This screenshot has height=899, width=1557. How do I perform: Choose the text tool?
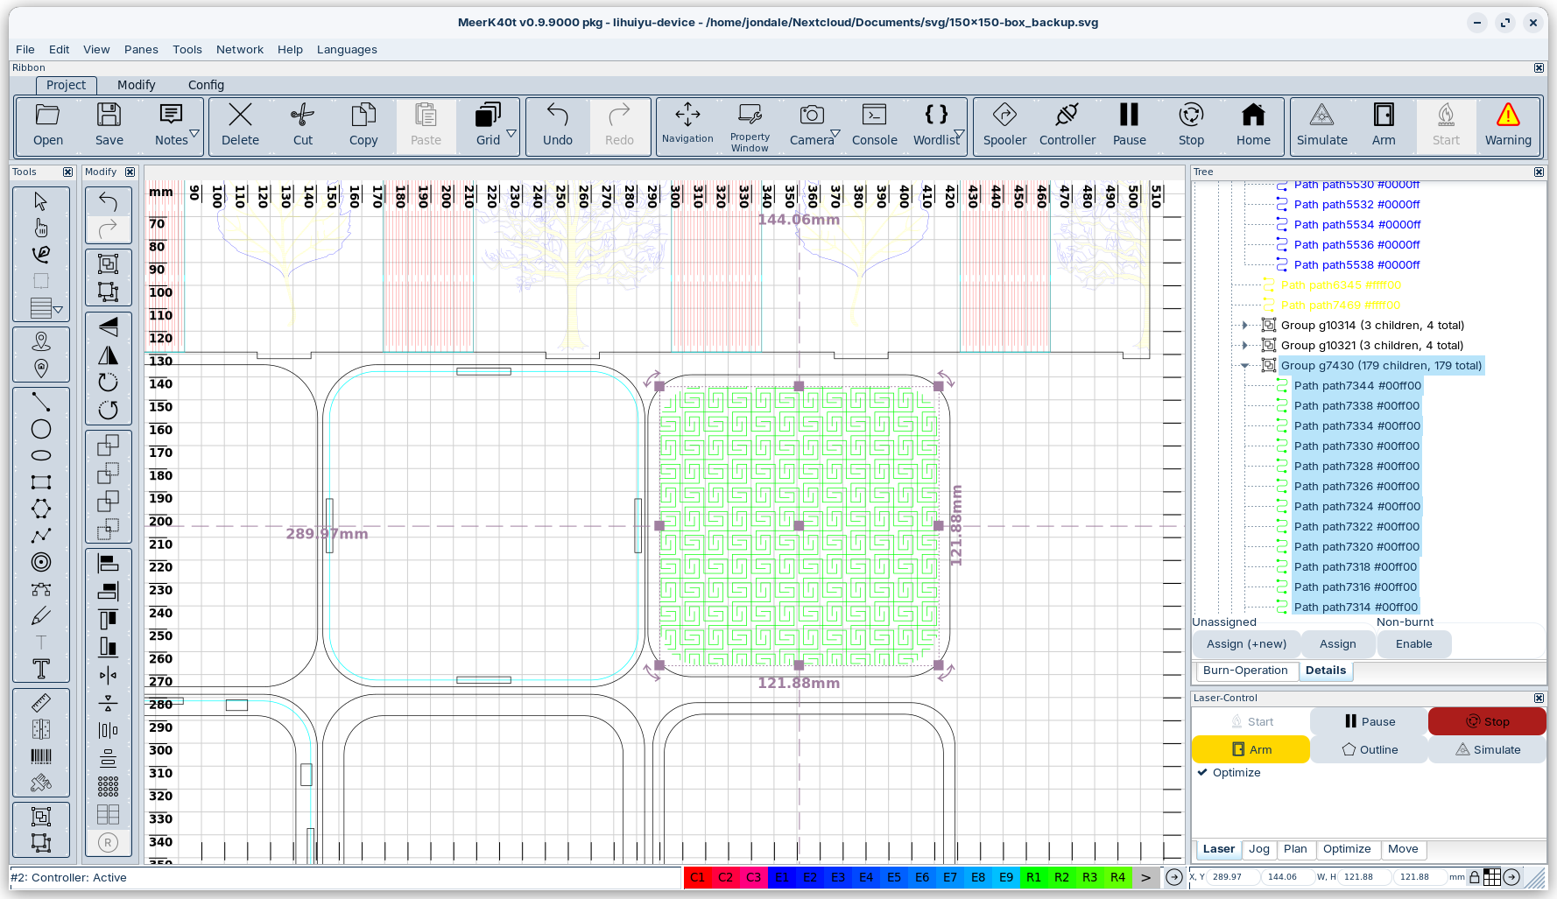(x=41, y=670)
